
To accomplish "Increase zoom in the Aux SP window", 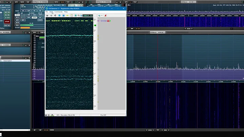I will pos(192,28).
